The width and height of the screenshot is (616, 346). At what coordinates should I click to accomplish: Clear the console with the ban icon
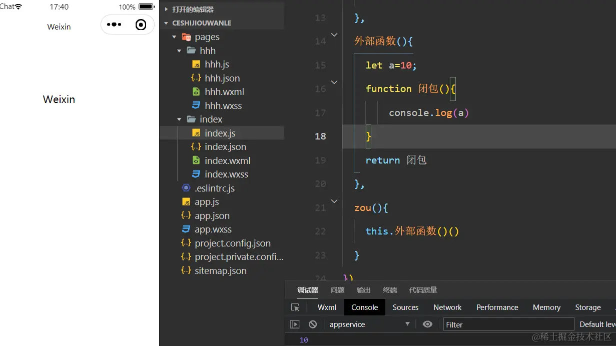[313, 324]
